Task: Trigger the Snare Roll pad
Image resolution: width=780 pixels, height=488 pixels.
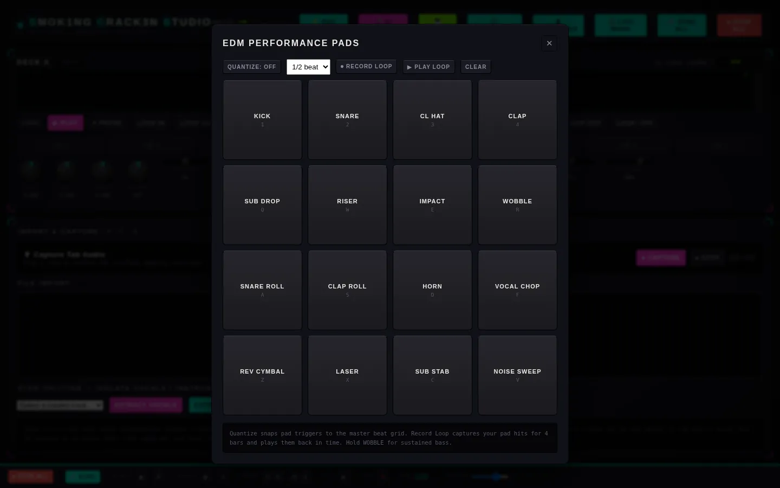Action: pyautogui.click(x=262, y=290)
